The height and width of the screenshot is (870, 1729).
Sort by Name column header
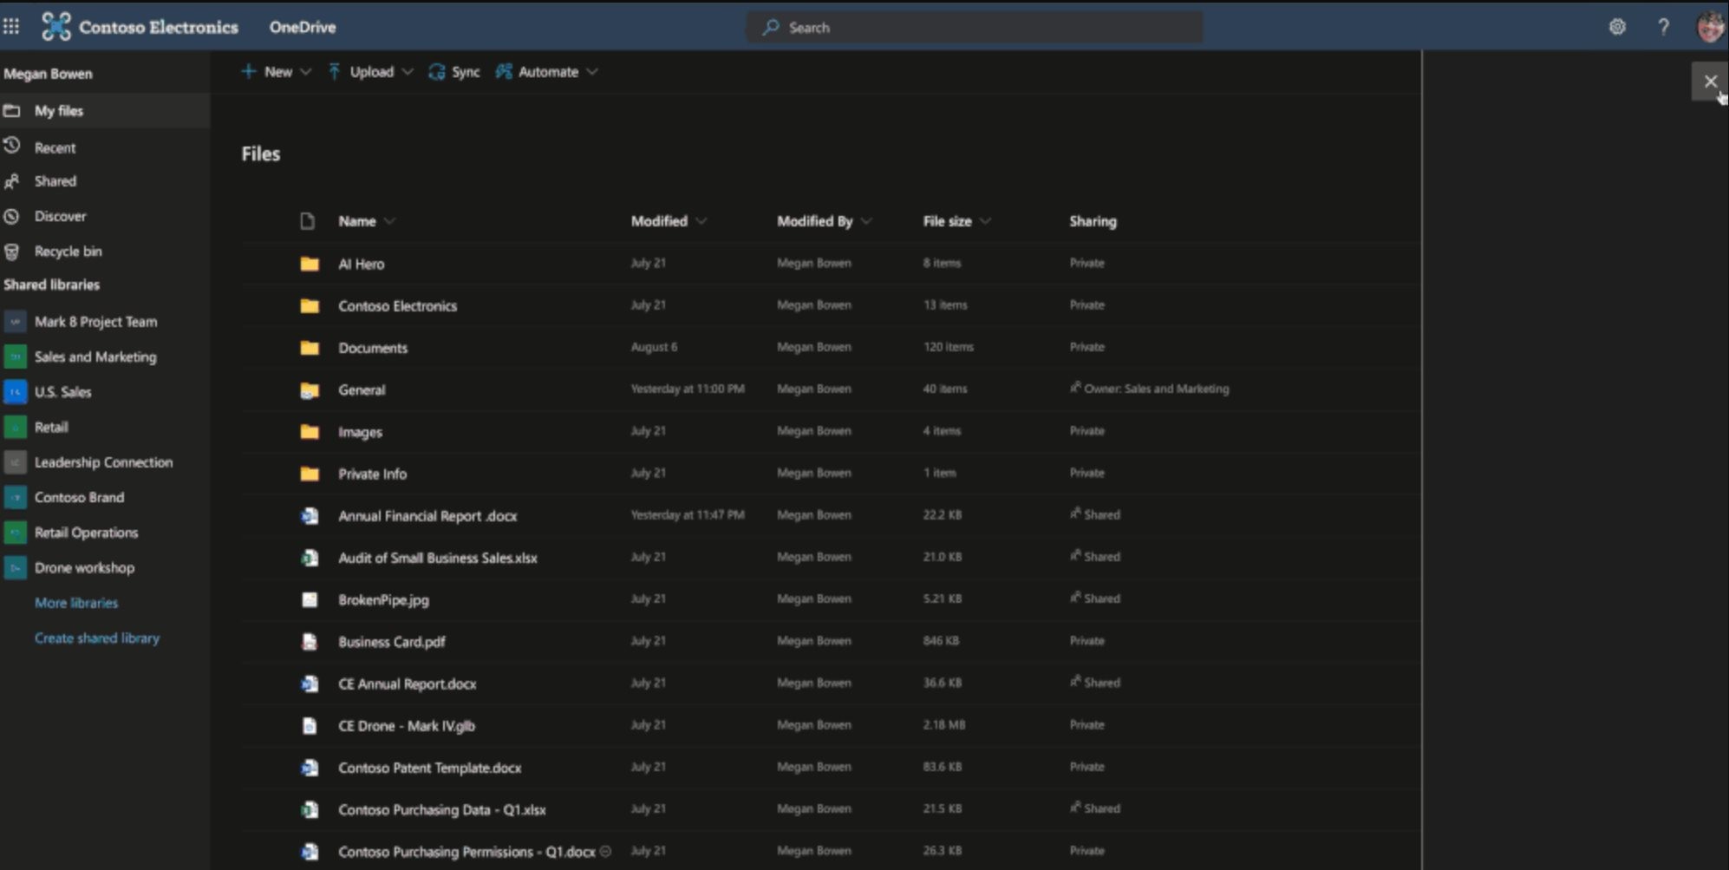(x=356, y=221)
